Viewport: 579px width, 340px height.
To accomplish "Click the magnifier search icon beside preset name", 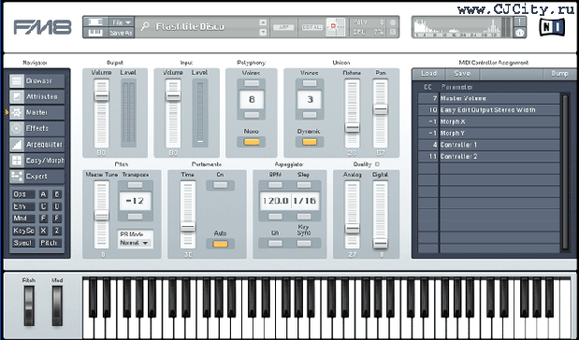I will (145, 26).
